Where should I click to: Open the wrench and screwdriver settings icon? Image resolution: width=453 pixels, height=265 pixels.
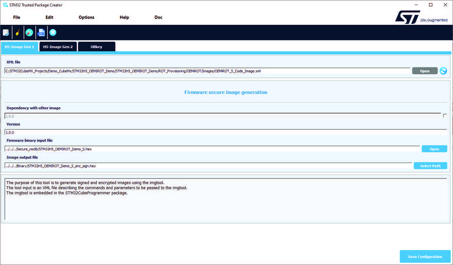[x=29, y=32]
